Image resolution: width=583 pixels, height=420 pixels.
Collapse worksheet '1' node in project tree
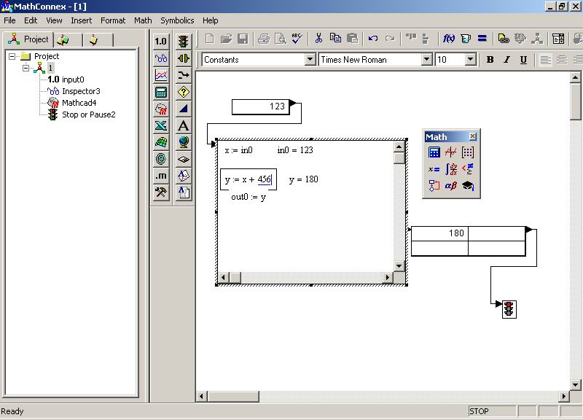coord(26,68)
